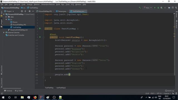
Task: Click the grayed stop icon in the toolbar
Action: click(165, 8)
